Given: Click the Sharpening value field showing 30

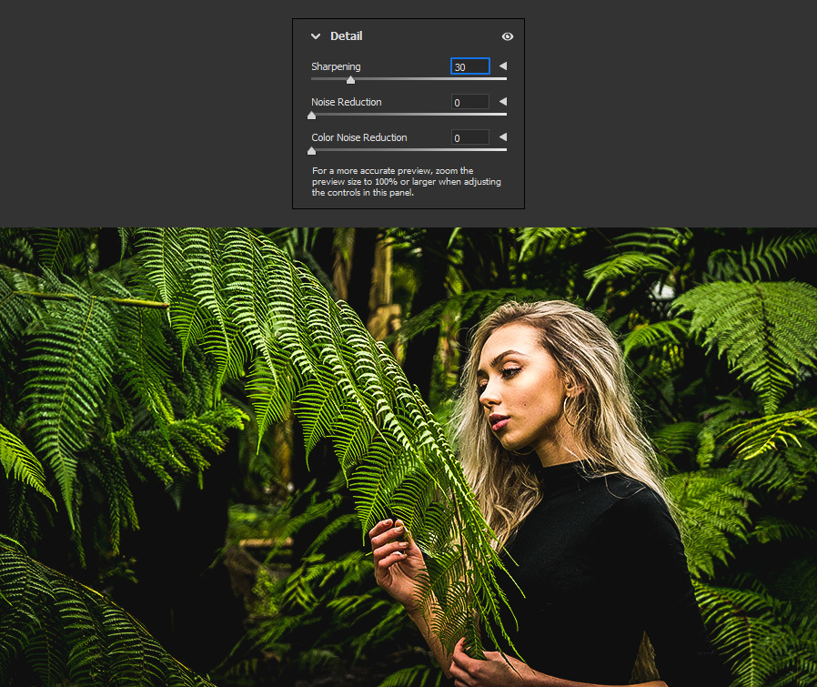Looking at the screenshot, I should pyautogui.click(x=470, y=66).
